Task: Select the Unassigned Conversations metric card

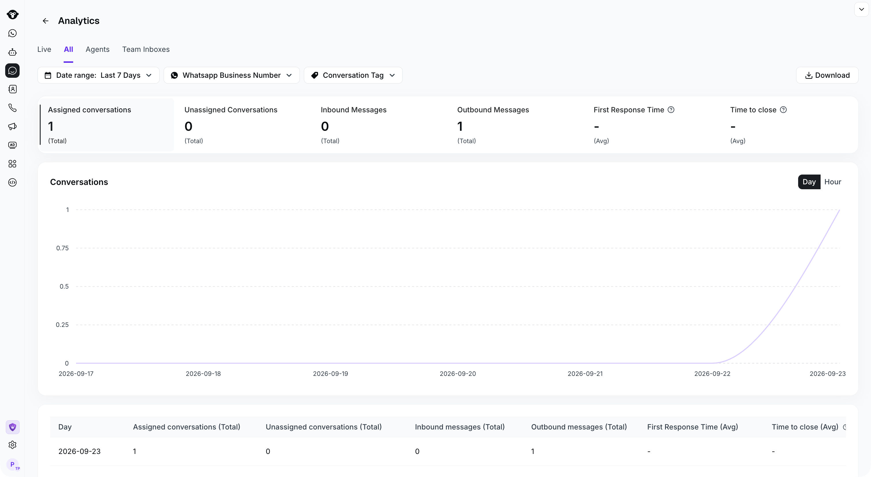Action: (x=243, y=125)
